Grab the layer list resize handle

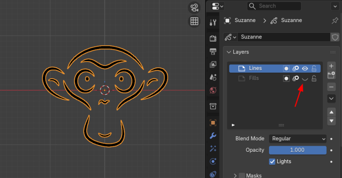click(281, 125)
